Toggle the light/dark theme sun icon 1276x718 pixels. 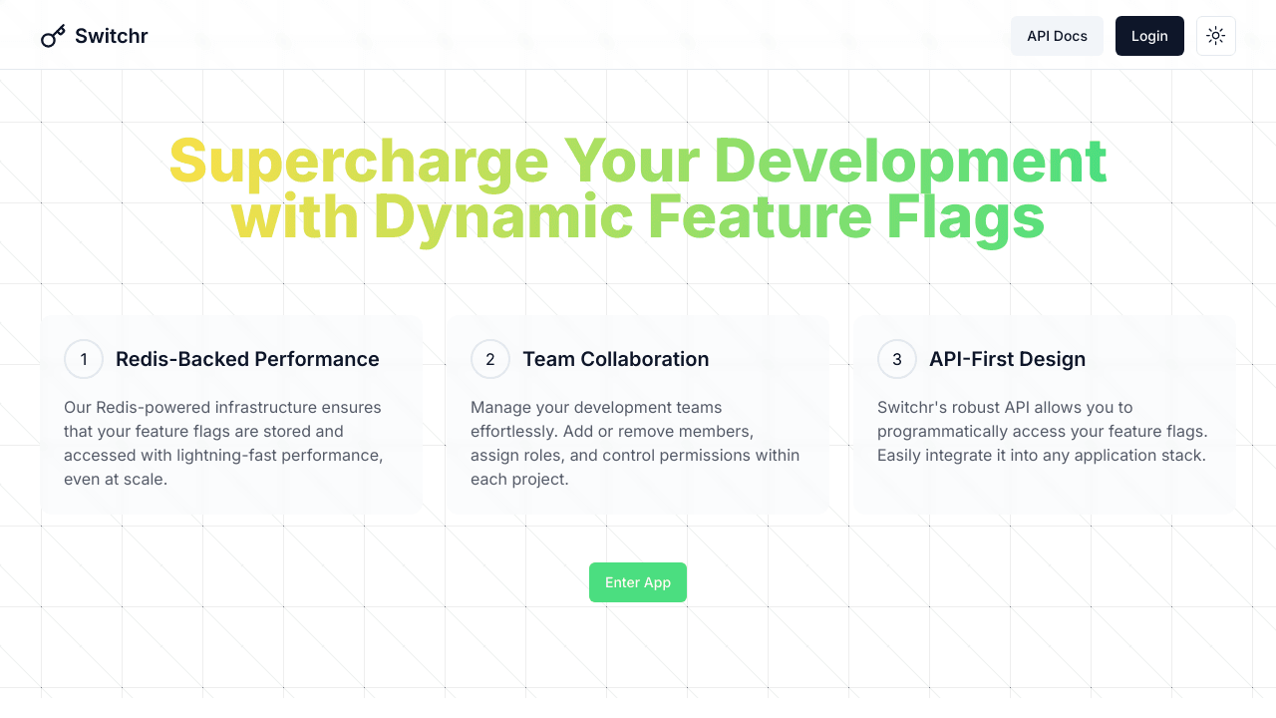click(x=1215, y=36)
